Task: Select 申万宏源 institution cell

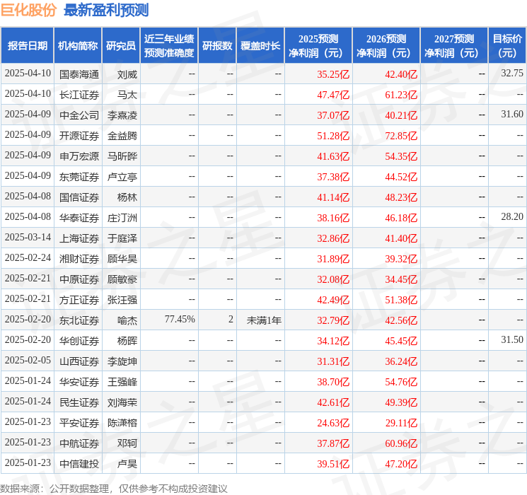Action: click(79, 156)
